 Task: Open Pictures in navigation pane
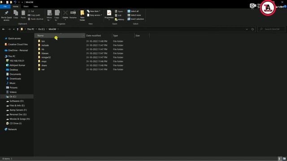point(13,88)
